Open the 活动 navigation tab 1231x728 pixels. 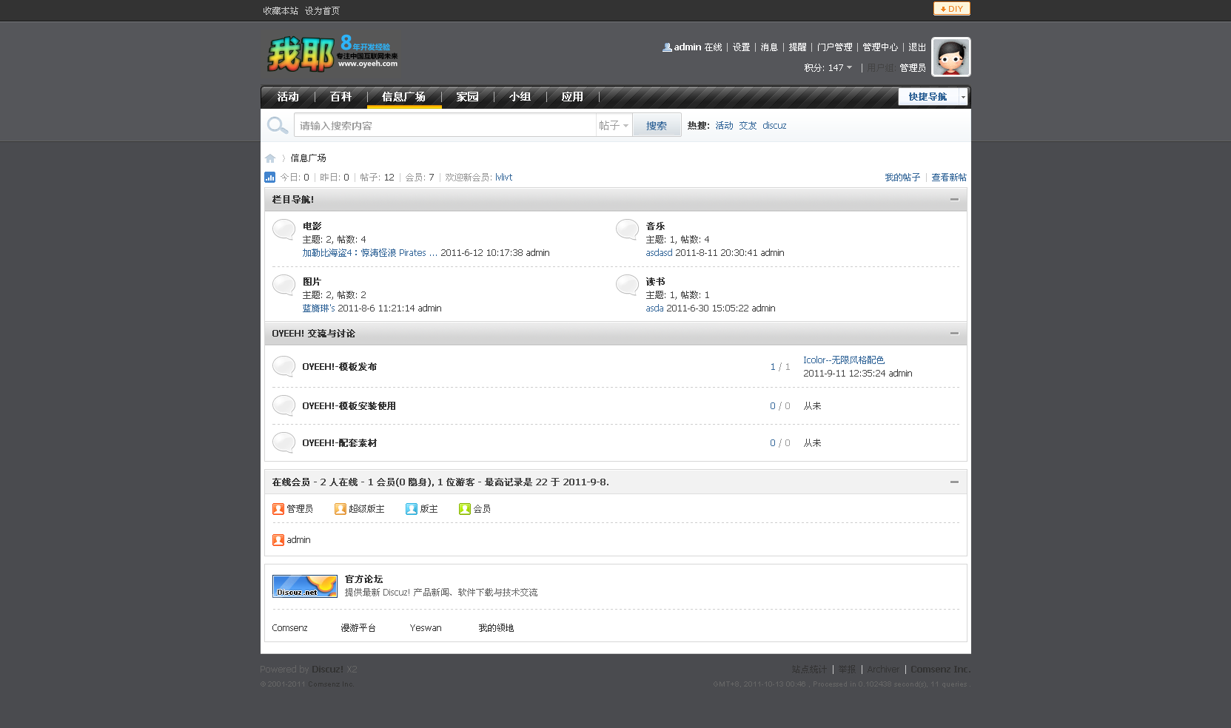288,97
